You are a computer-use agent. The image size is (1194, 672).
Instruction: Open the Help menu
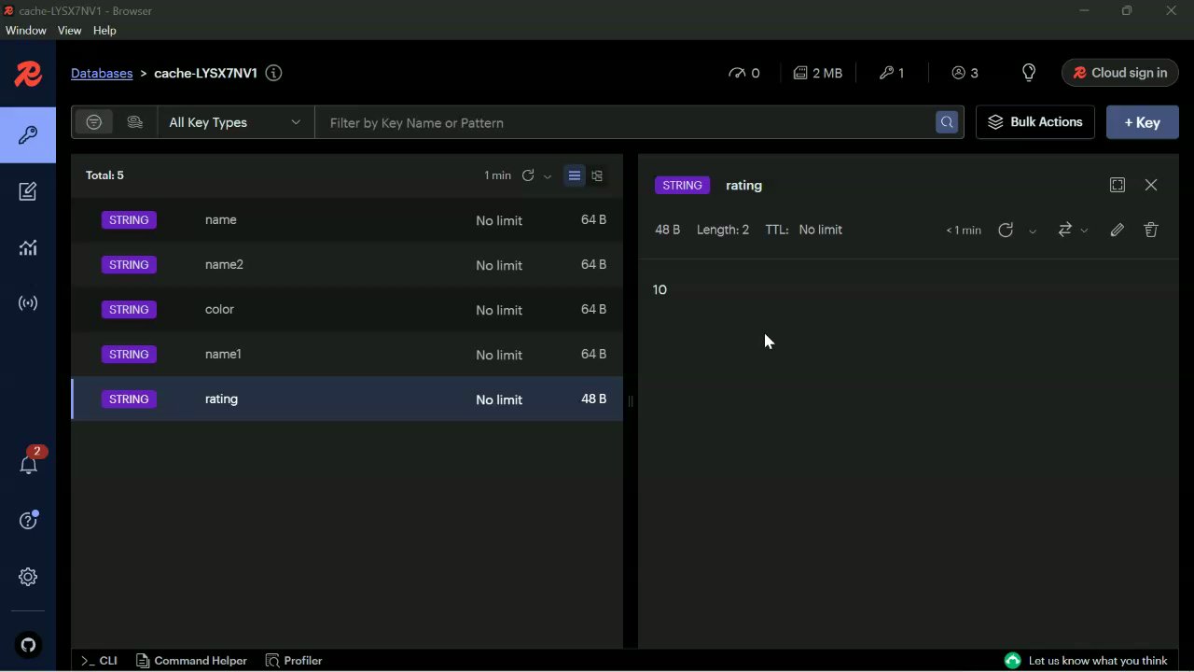pos(104,31)
